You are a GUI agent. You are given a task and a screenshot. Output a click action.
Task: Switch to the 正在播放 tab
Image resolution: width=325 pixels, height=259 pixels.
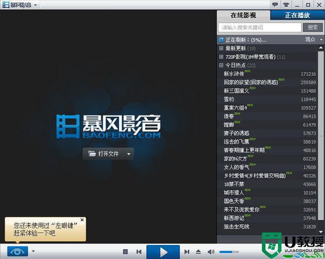(297, 15)
